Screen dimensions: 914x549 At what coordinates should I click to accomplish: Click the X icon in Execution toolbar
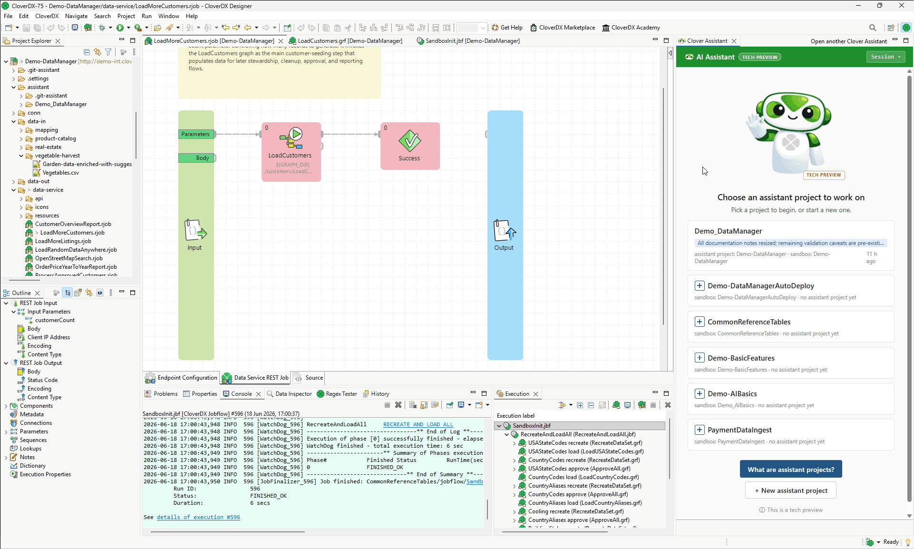click(x=668, y=405)
